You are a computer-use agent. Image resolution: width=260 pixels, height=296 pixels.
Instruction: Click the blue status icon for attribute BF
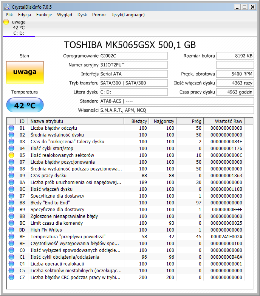(11, 243)
